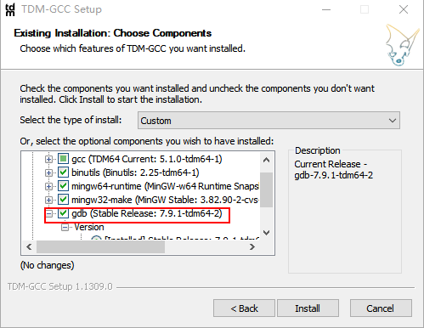
Task: Click the right arrow of horizontal scrollbar
Action: (252, 247)
